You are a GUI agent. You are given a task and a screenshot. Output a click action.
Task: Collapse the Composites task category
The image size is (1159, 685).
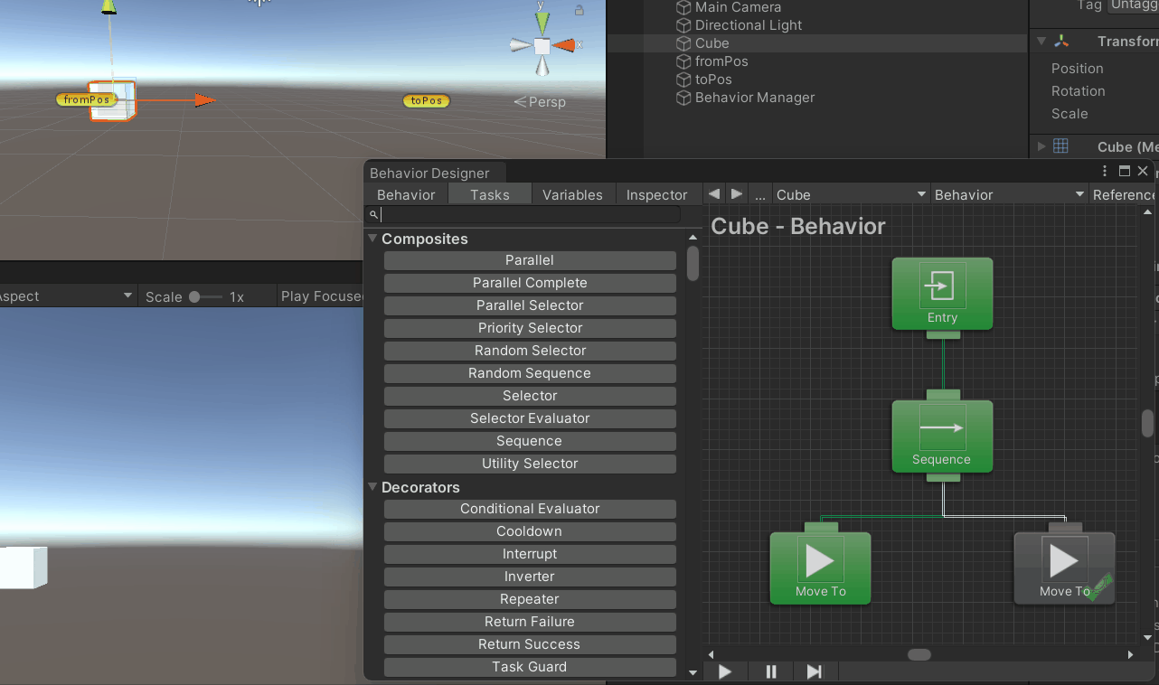click(372, 239)
